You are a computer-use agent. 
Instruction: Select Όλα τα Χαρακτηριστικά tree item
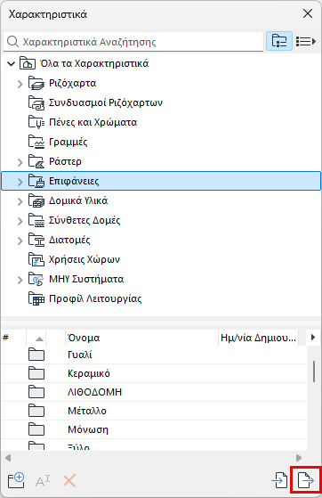[94, 63]
